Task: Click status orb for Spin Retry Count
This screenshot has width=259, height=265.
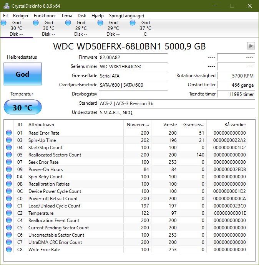Action: tap(9, 176)
